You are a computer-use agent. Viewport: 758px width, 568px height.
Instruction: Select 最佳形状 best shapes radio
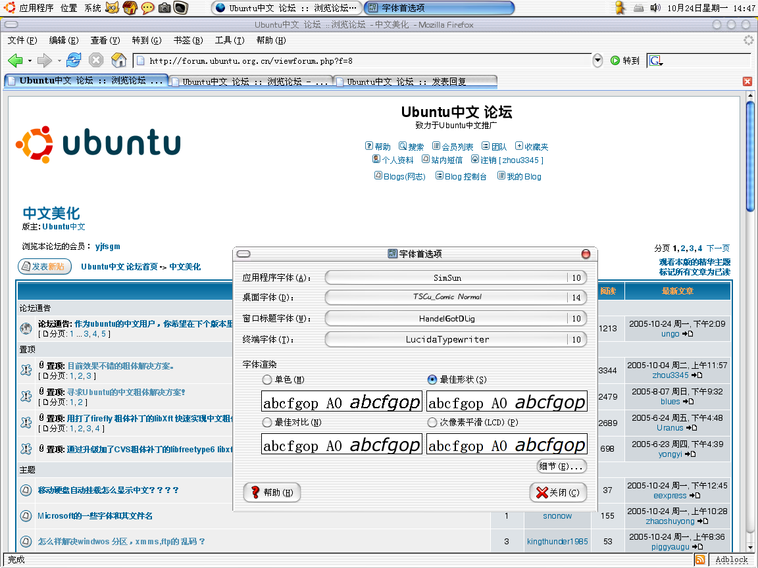click(432, 379)
